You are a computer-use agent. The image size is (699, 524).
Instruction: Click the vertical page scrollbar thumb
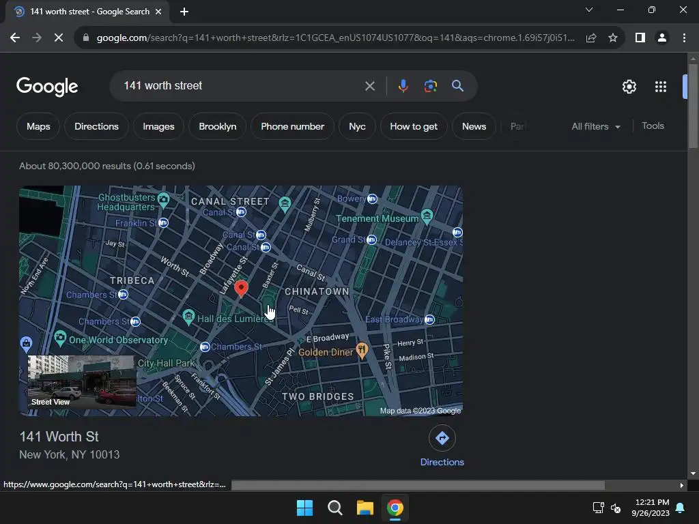coord(693,106)
